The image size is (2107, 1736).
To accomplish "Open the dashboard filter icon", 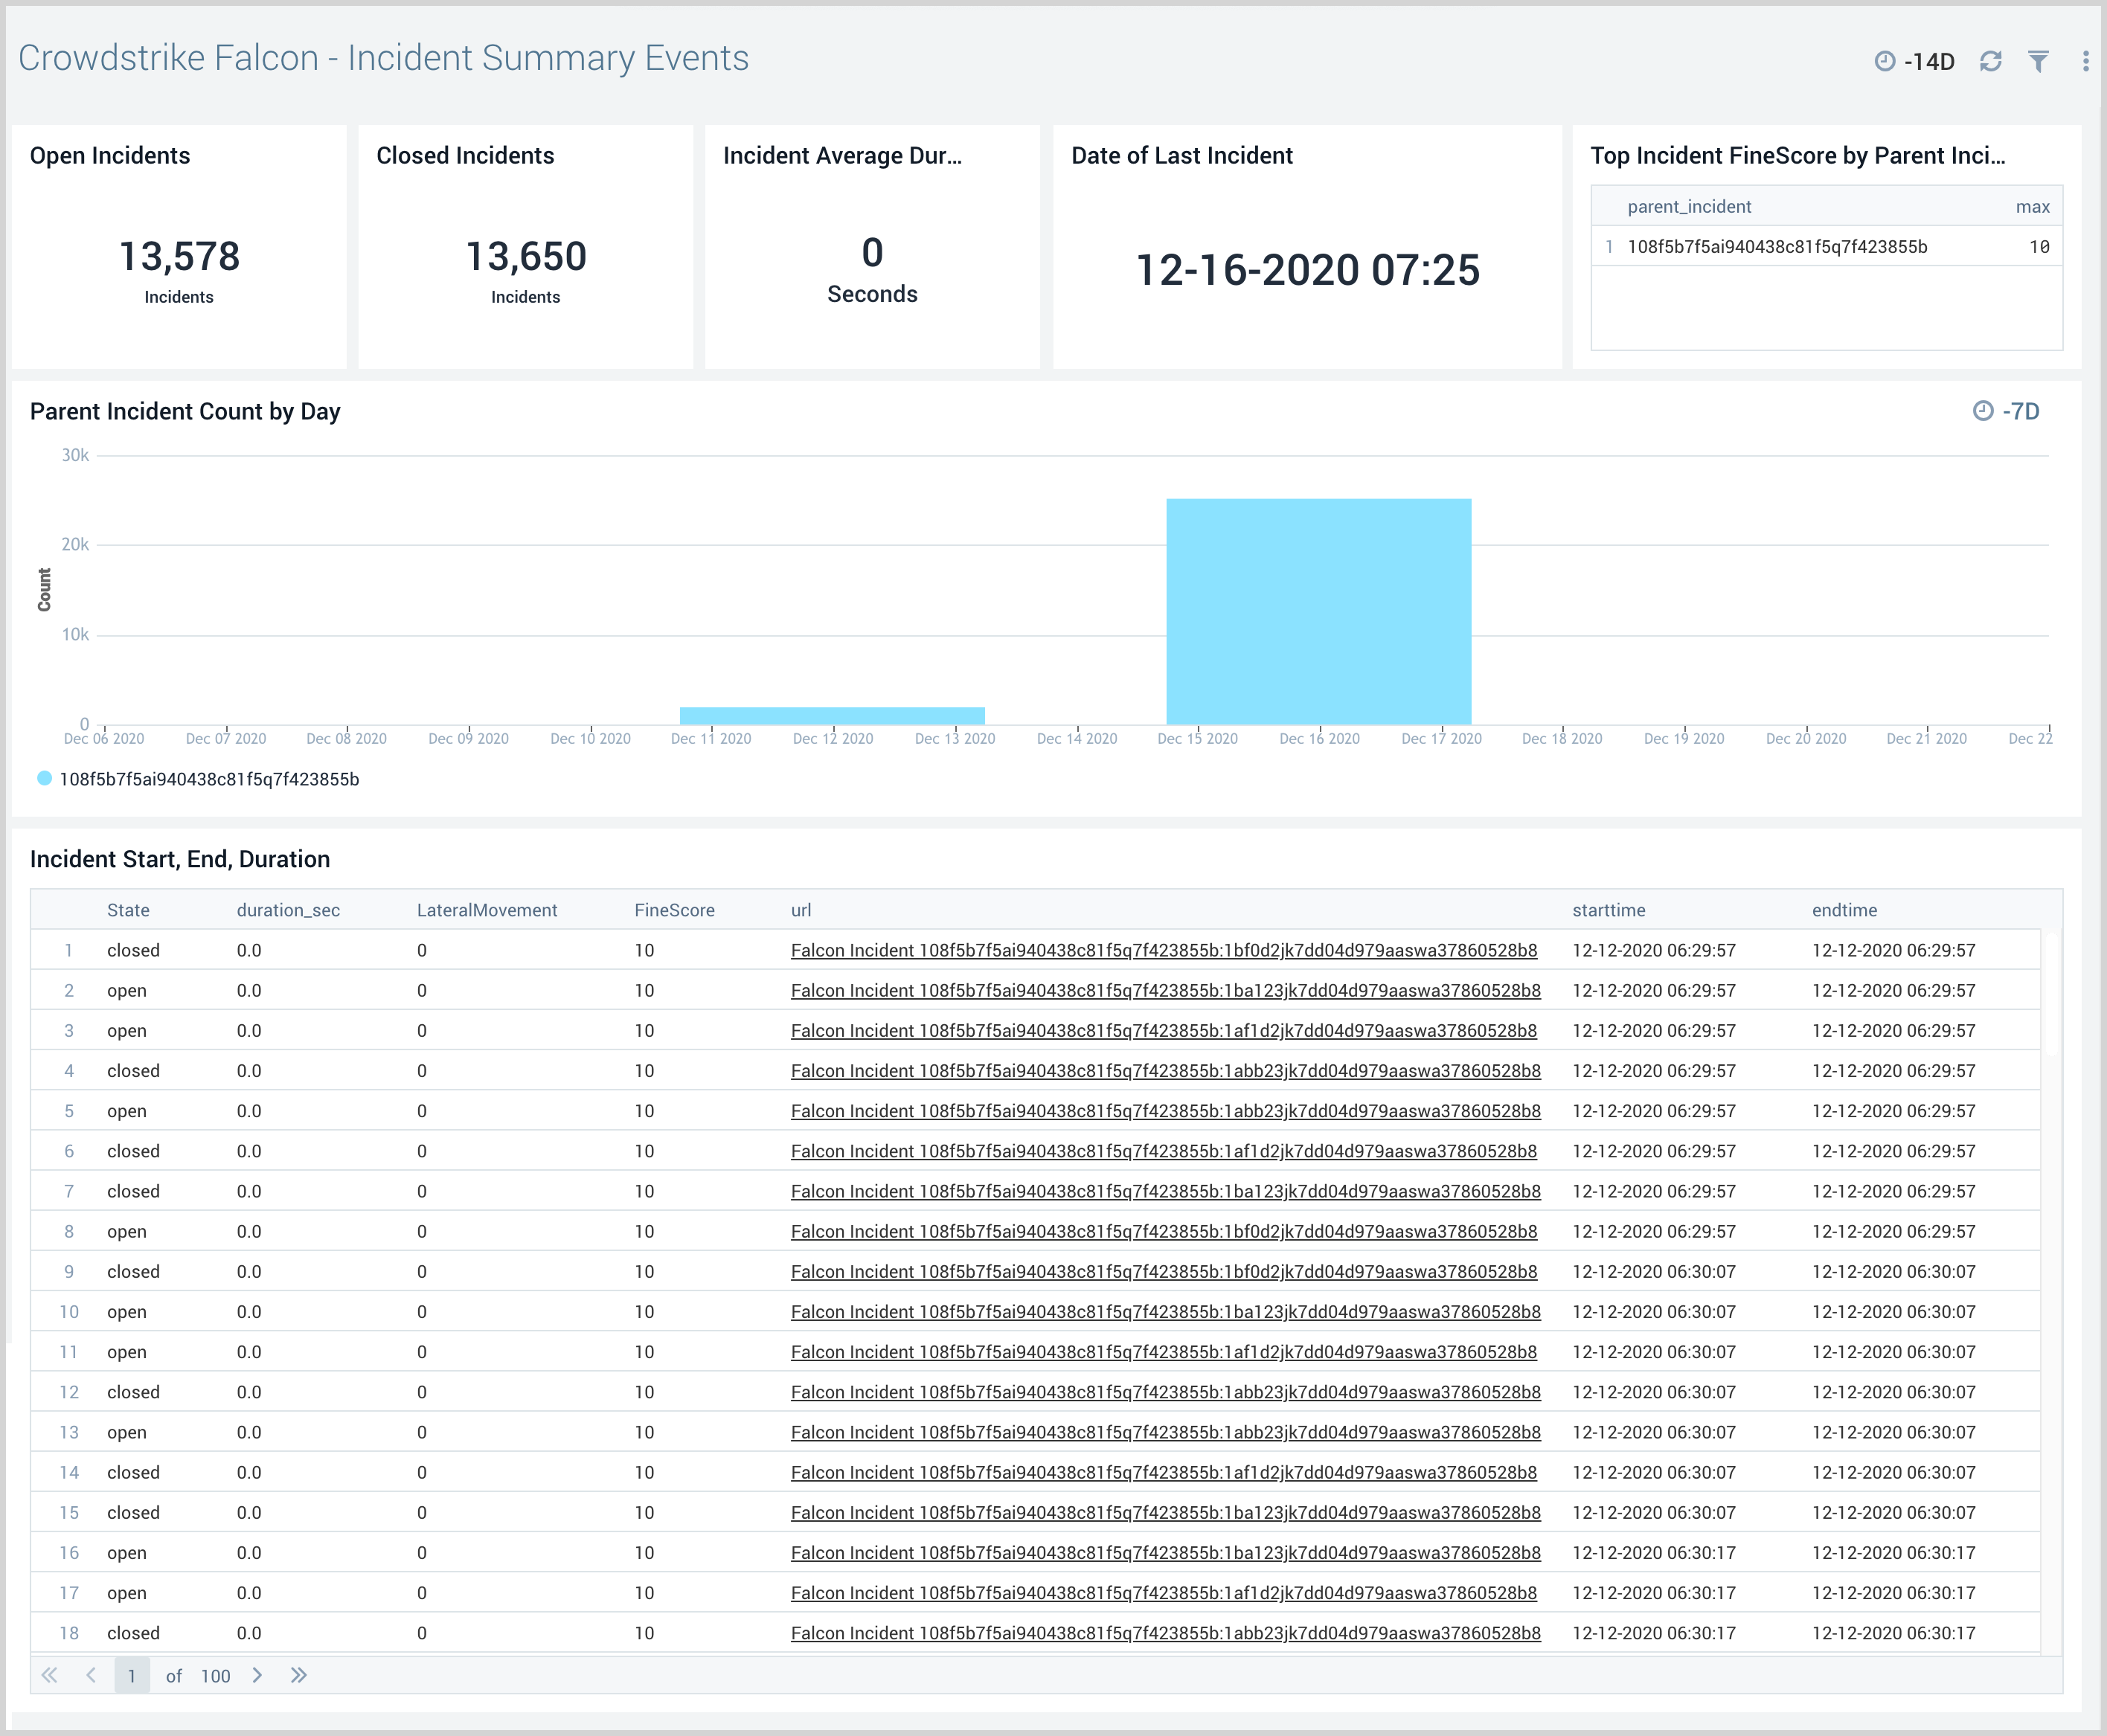I will [2039, 61].
